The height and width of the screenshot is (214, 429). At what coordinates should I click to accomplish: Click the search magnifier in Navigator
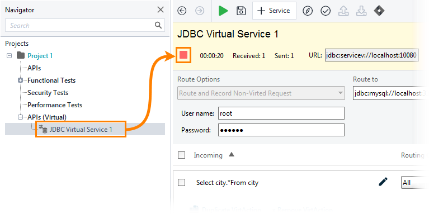tap(158, 25)
